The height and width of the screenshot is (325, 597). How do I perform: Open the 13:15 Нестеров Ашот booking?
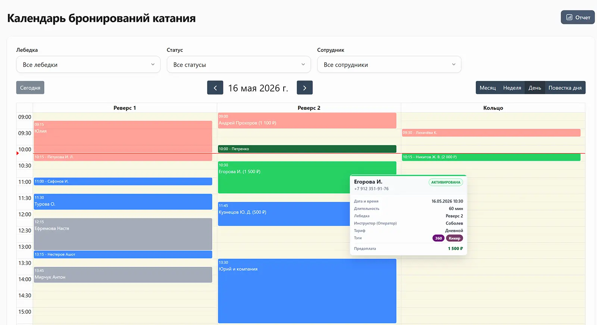[x=123, y=254]
